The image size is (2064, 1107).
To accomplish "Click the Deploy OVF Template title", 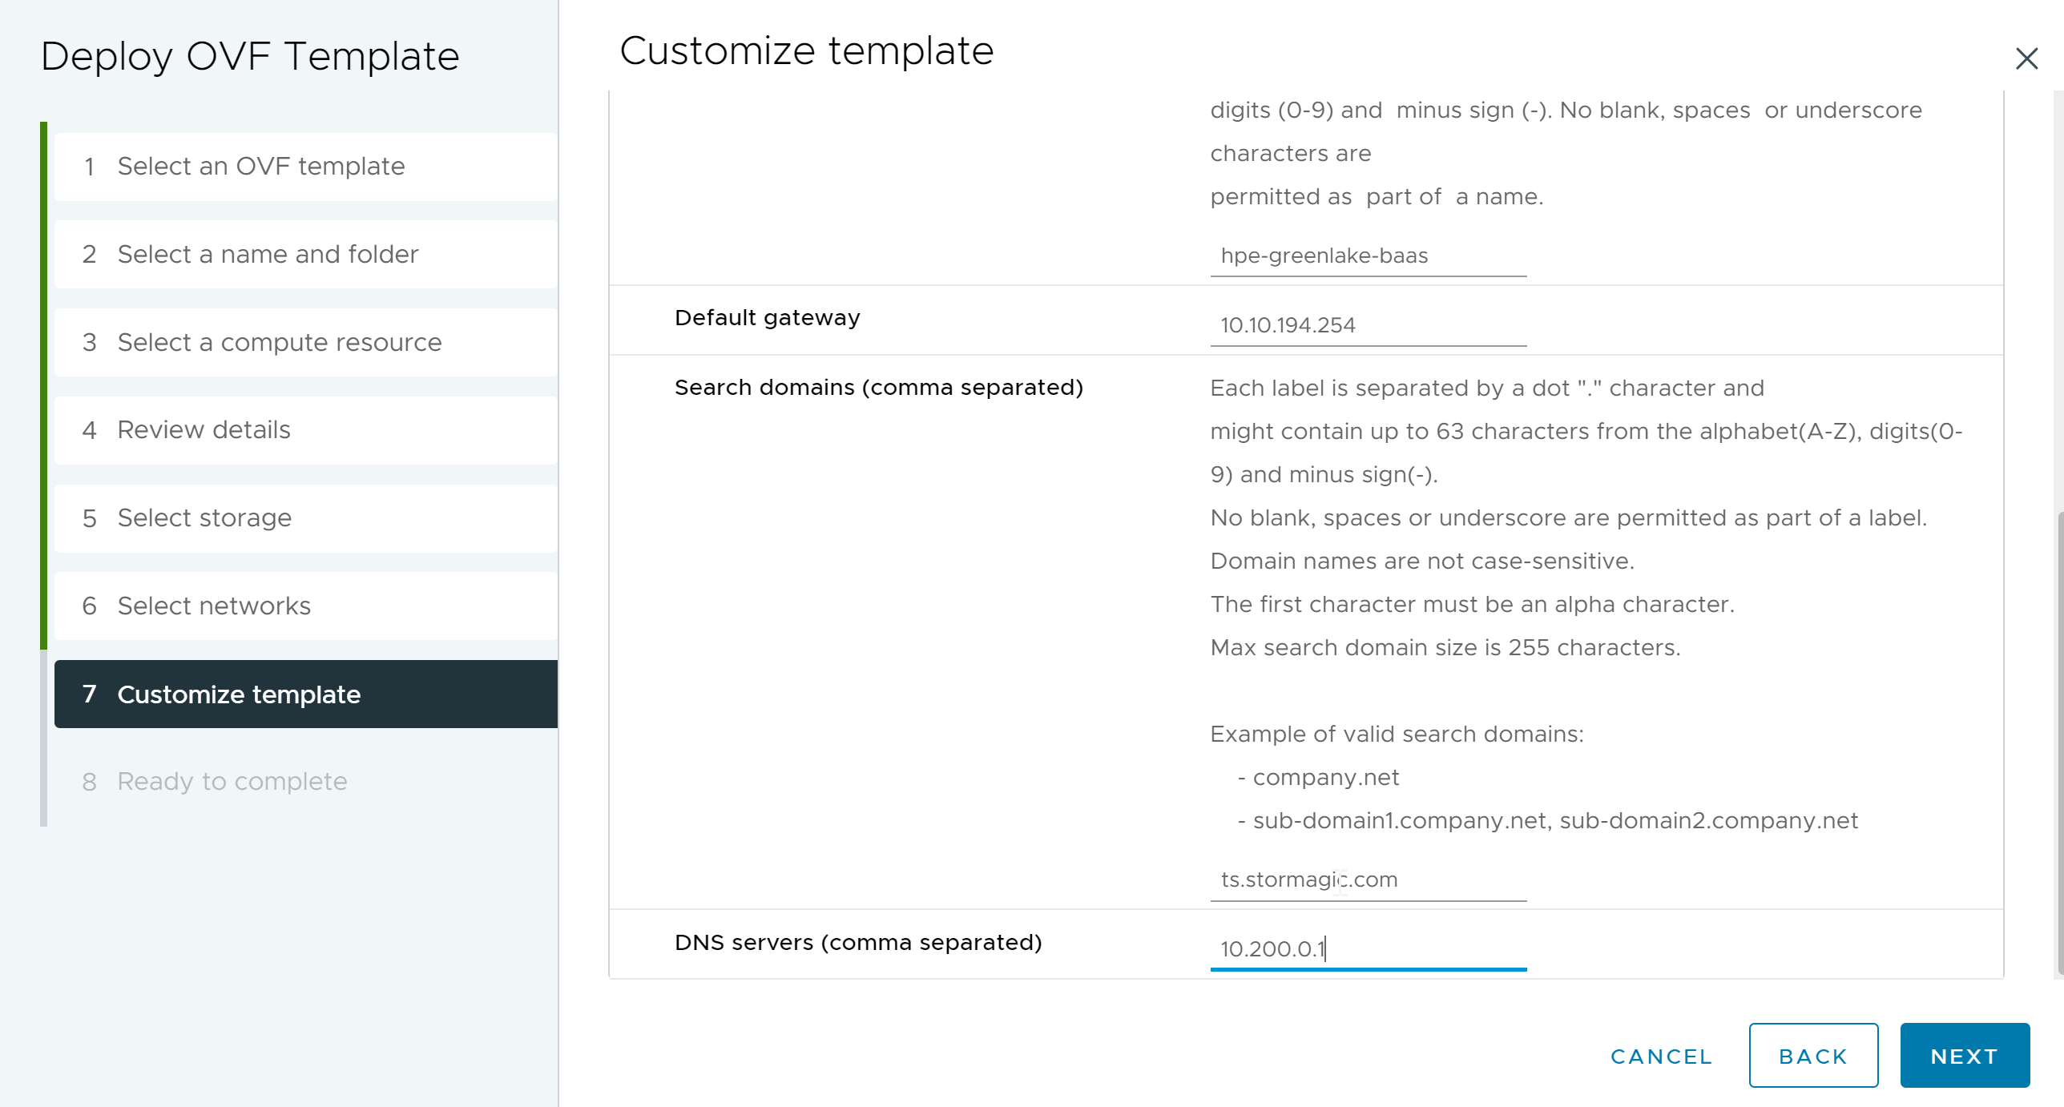I will 250,57.
